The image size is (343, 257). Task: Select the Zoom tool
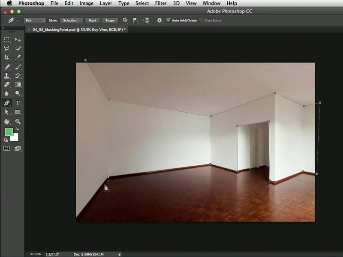point(18,121)
